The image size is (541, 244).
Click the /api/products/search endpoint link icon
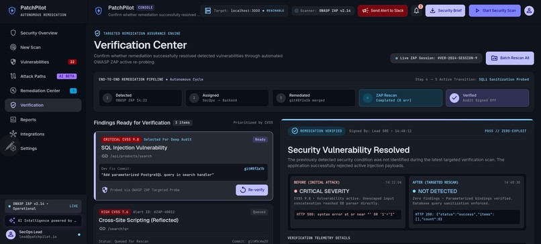[104, 156]
